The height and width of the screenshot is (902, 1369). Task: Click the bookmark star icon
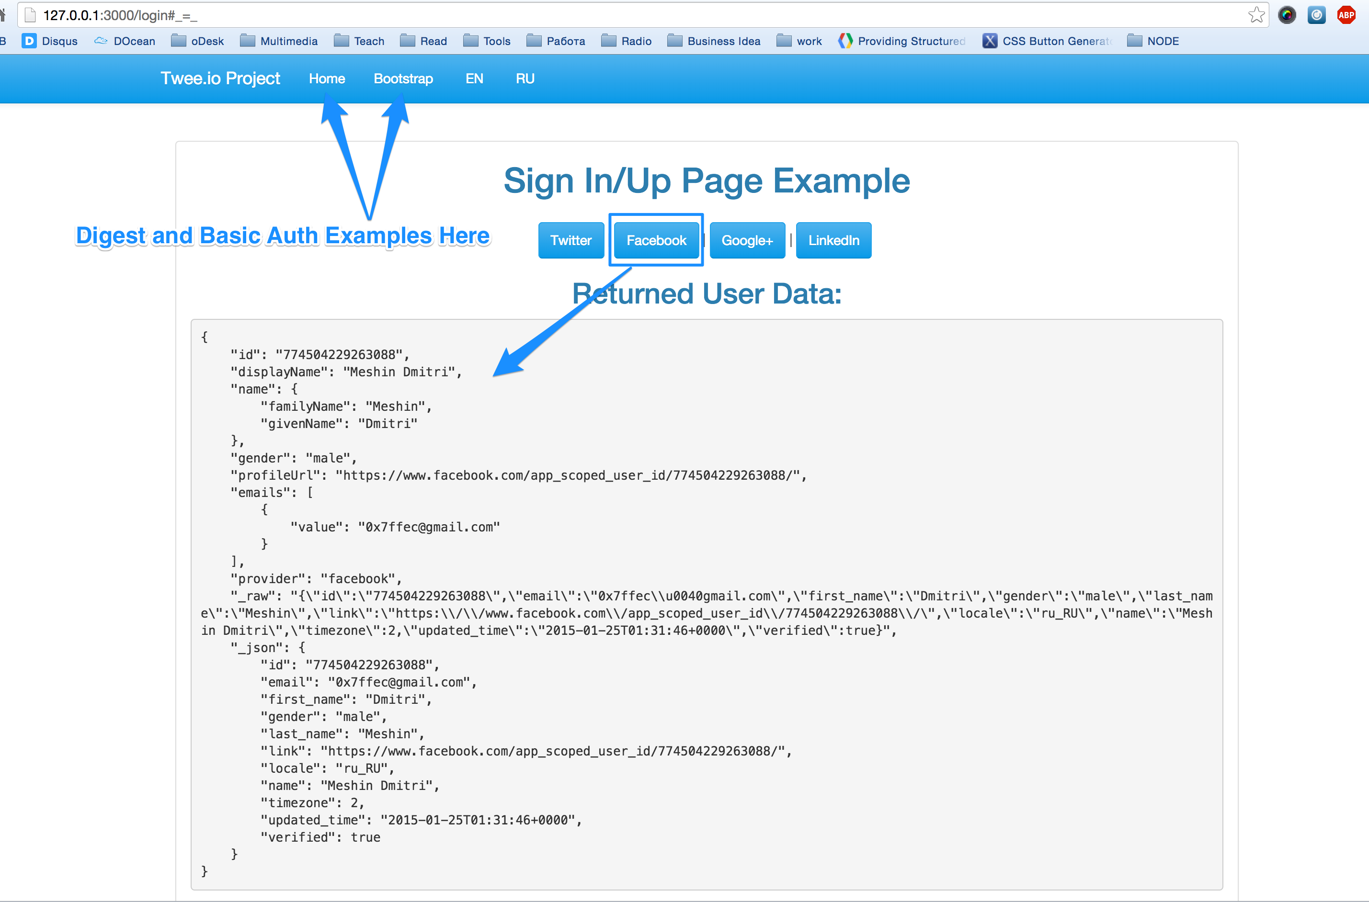point(1256,15)
